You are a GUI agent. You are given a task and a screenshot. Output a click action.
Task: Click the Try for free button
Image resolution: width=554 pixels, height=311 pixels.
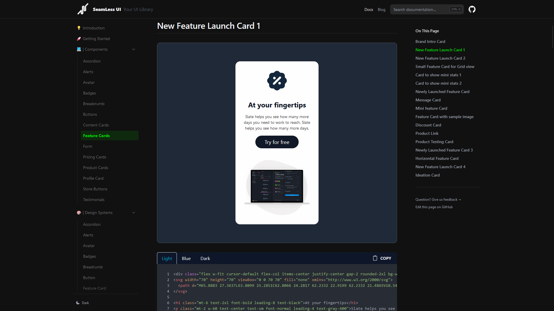(277, 142)
